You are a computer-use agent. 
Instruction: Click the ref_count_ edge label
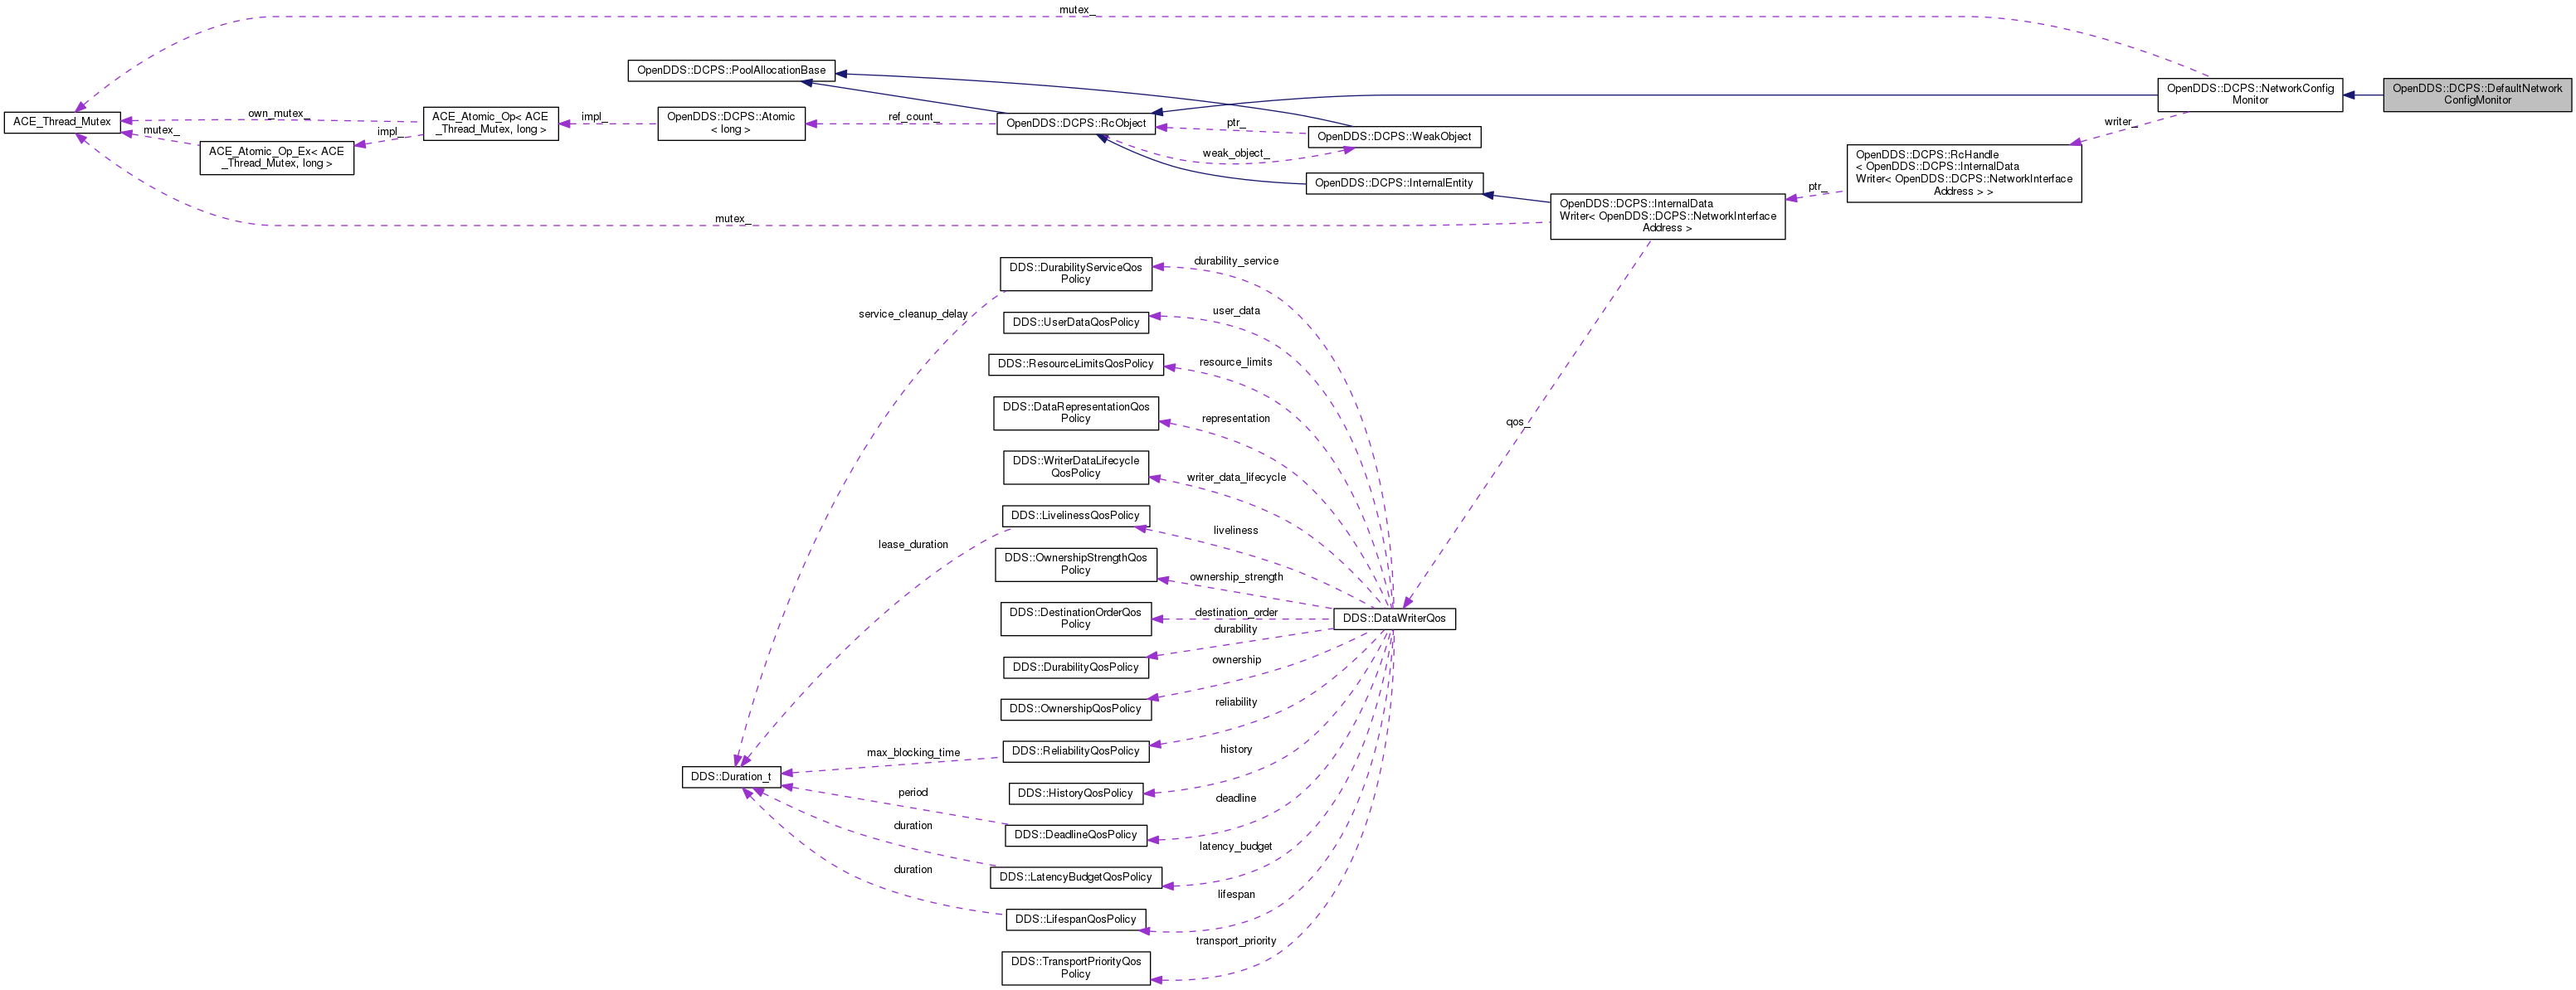point(913,117)
